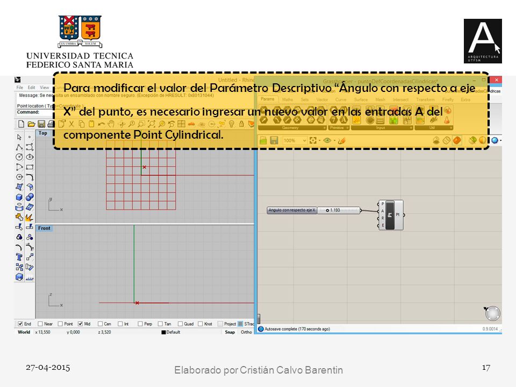Switch to the Maths tab in Grasshopper
Screen dimensions: 516x387
[287, 99]
